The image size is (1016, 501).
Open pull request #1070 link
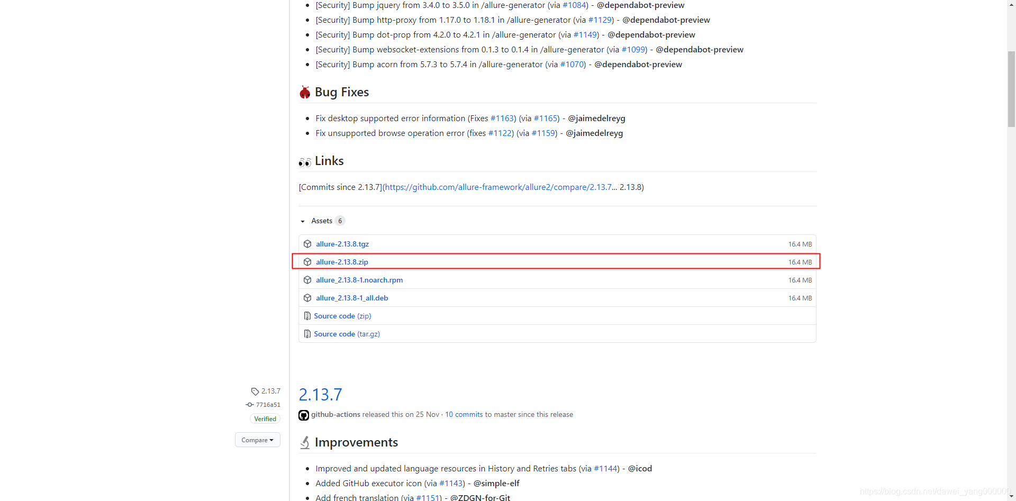572,64
